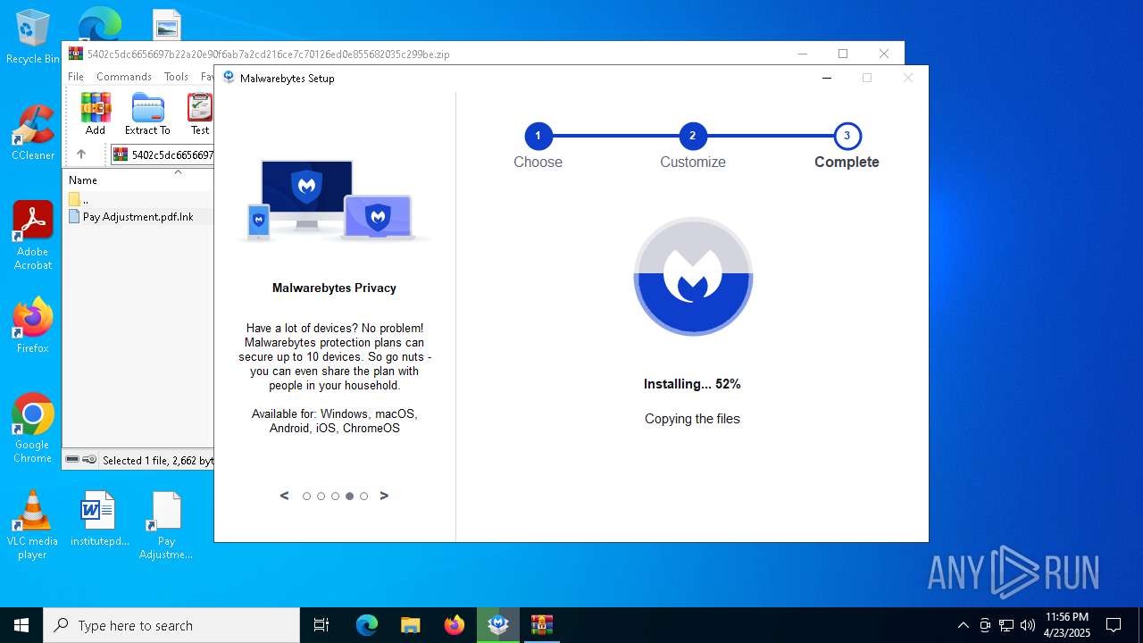Select the fourth carousel dot
The height and width of the screenshot is (643, 1143).
click(x=349, y=496)
